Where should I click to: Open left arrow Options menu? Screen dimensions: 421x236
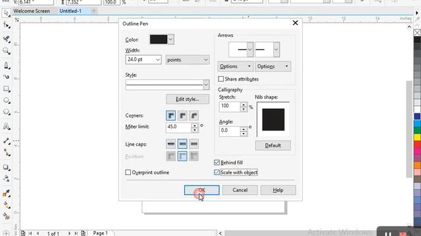click(x=235, y=66)
